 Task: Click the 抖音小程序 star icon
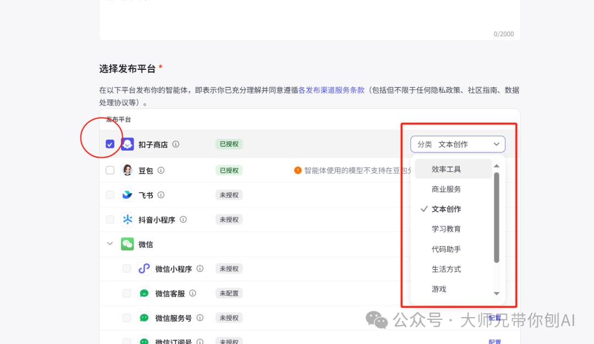127,219
